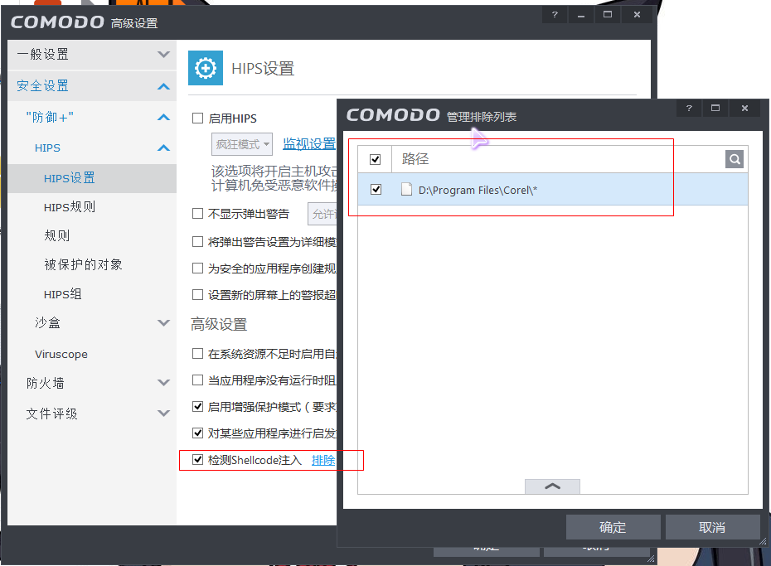This screenshot has height=566, width=771.
Task: Tick the 为安全的应用程序创建规则 checkbox
Action: tap(197, 268)
